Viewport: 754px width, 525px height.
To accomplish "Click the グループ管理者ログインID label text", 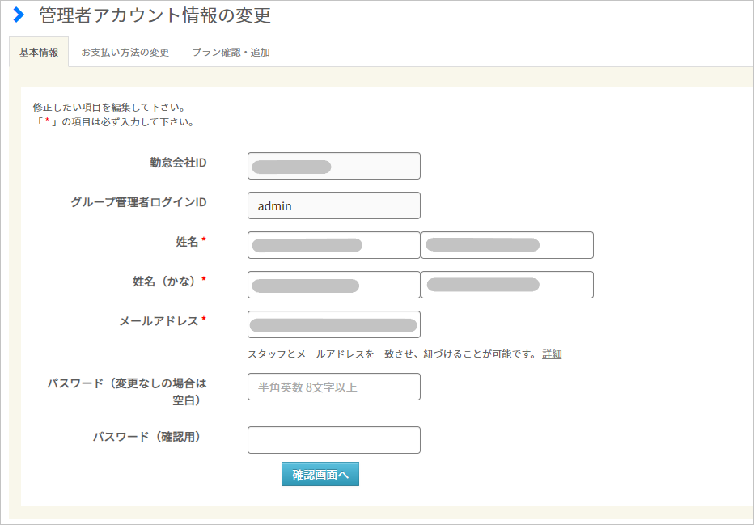I will (x=138, y=202).
